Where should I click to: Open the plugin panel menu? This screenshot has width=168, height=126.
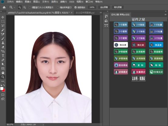166,15
